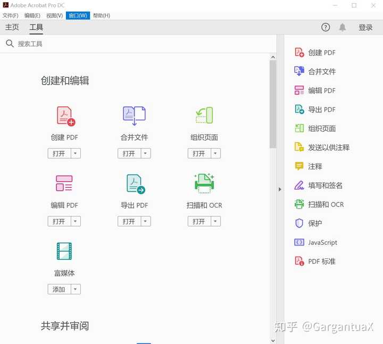This screenshot has height=344, width=383.
Task: Select 编辑 PDF icon in right sidebar
Action: click(x=299, y=90)
